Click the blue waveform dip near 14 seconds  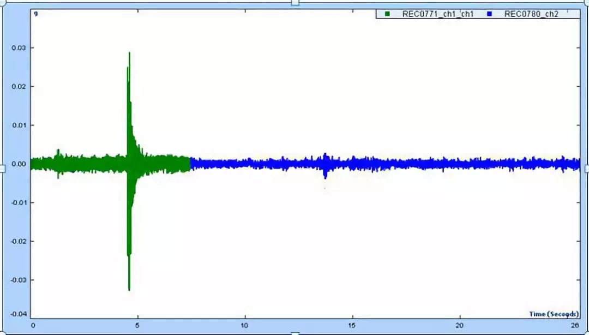tap(325, 176)
